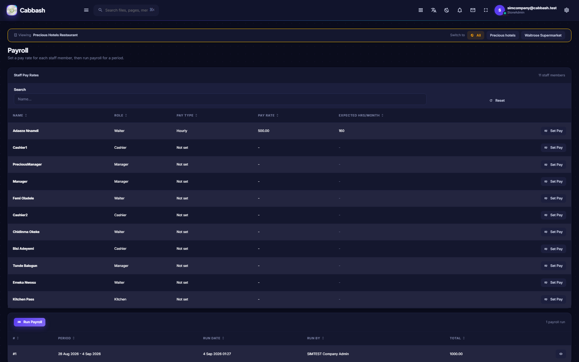Open the apps grid icon

coord(420,10)
